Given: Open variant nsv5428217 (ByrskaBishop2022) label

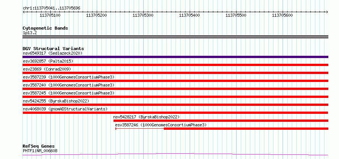Looking at the screenshot, I should click(x=146, y=117).
